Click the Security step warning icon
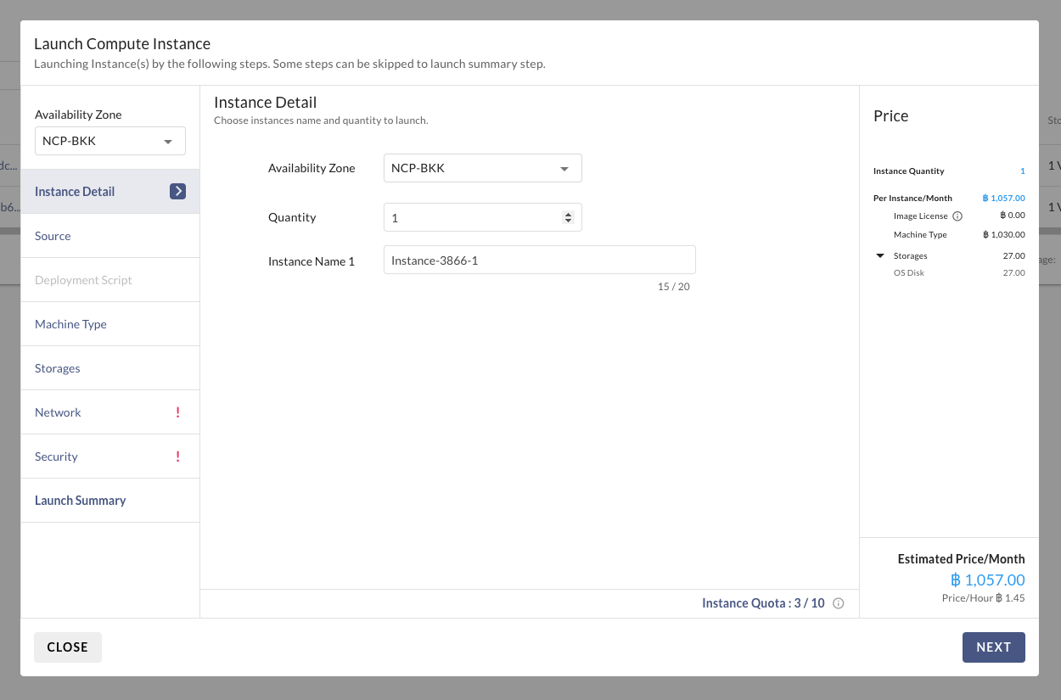This screenshot has height=700, width=1061. [x=178, y=456]
